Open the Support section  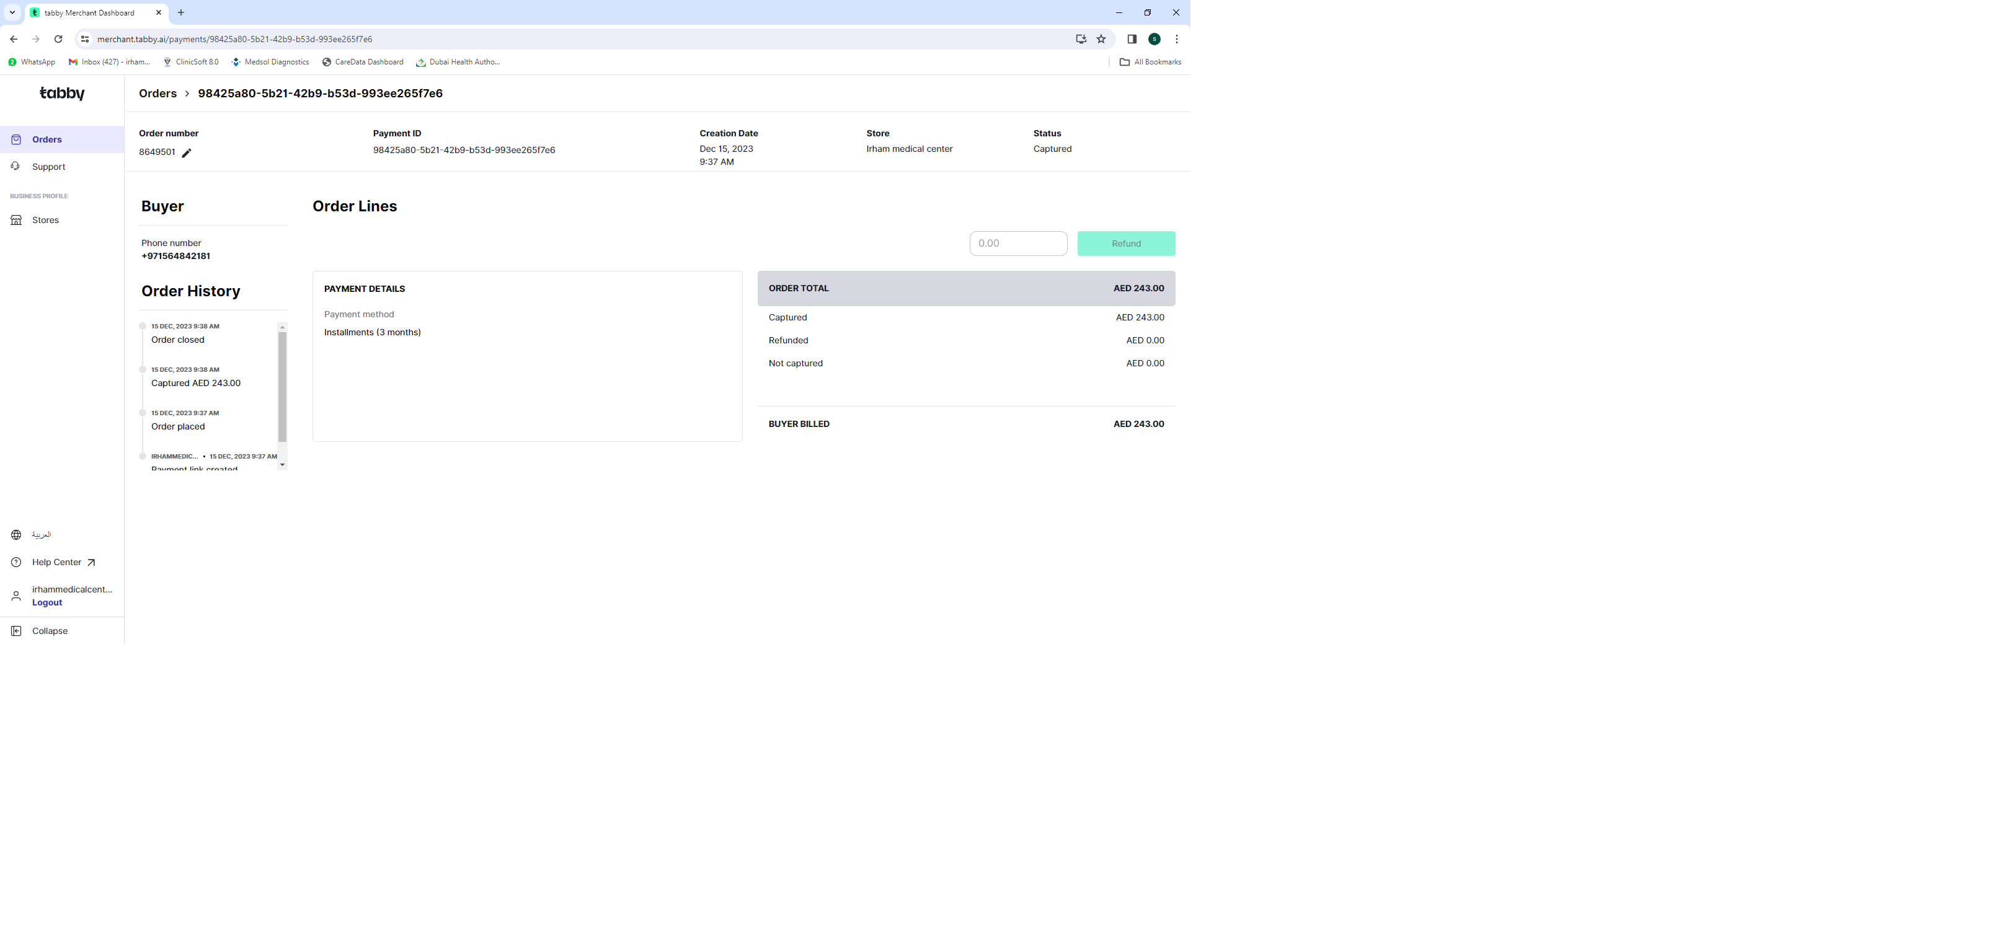[48, 167]
